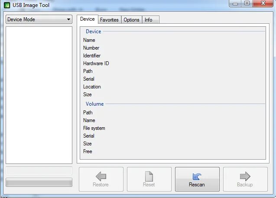Click the File system label

tap(94, 128)
